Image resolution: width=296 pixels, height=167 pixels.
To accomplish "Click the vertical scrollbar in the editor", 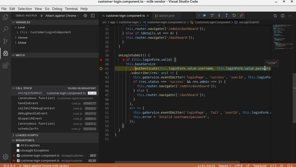I will (294, 97).
